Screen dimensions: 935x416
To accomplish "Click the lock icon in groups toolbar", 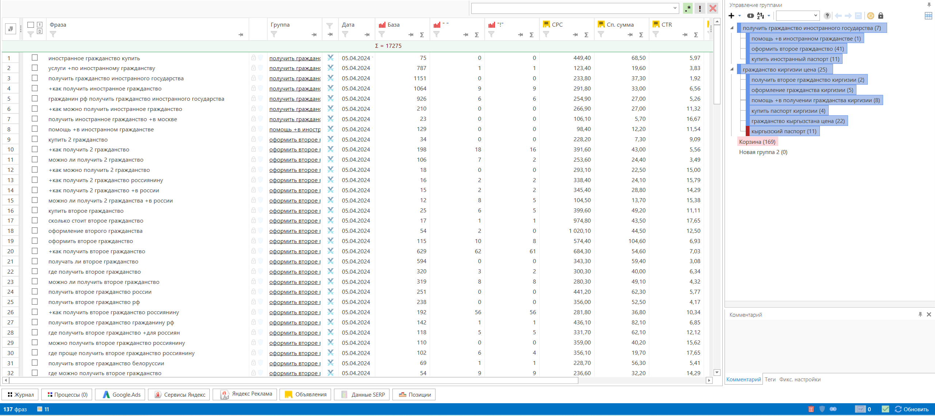I will 881,16.
